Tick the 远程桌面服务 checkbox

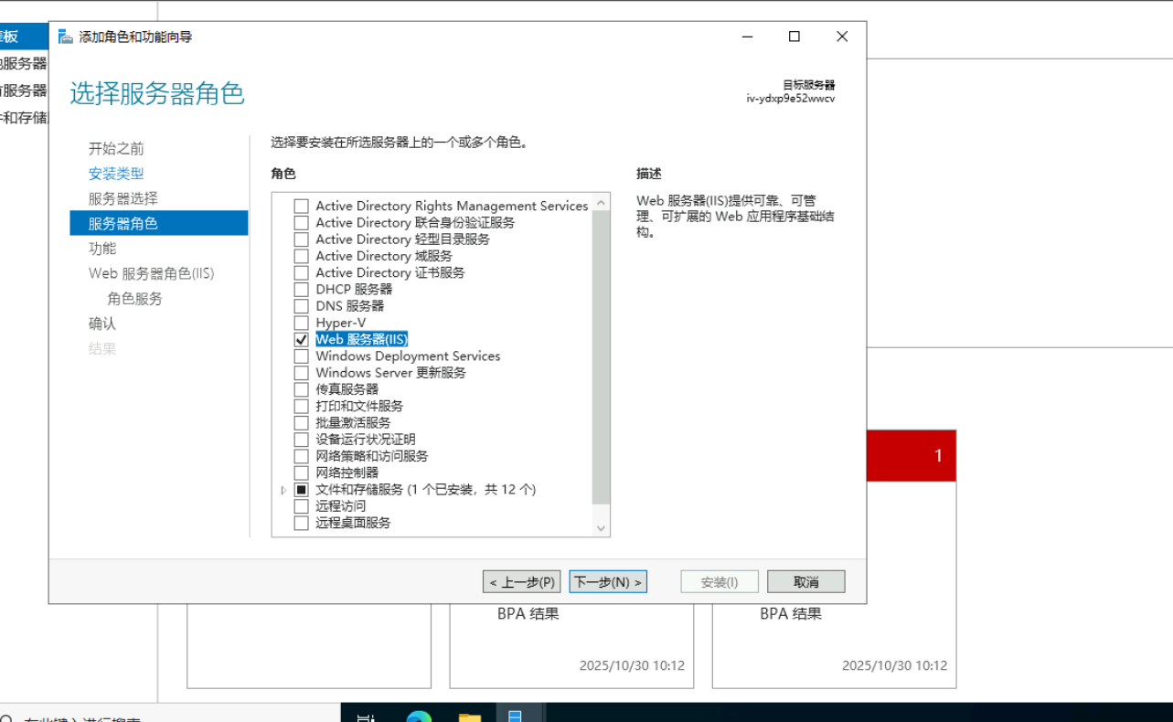point(301,523)
